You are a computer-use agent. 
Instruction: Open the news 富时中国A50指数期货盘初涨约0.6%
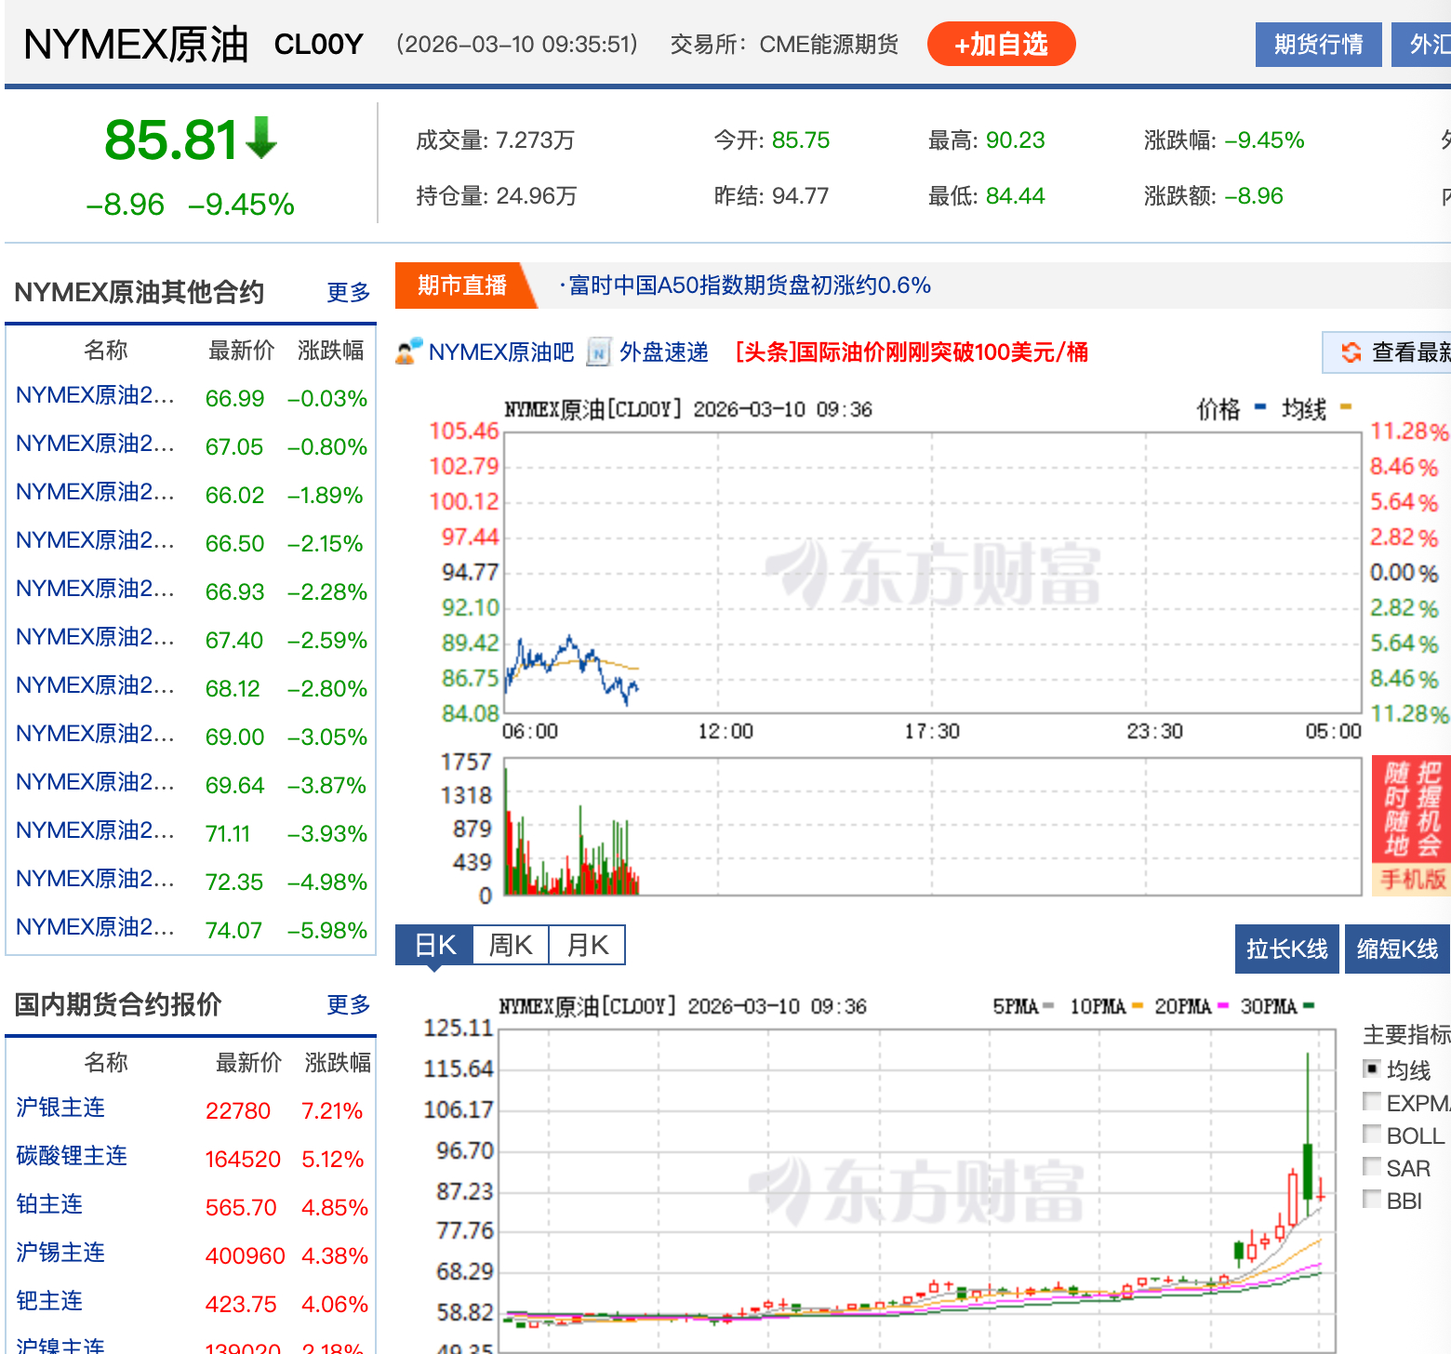click(750, 285)
